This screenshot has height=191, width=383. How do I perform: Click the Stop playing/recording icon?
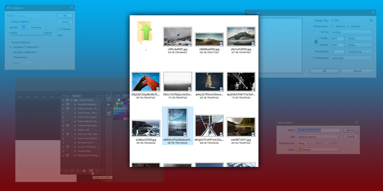(66, 171)
